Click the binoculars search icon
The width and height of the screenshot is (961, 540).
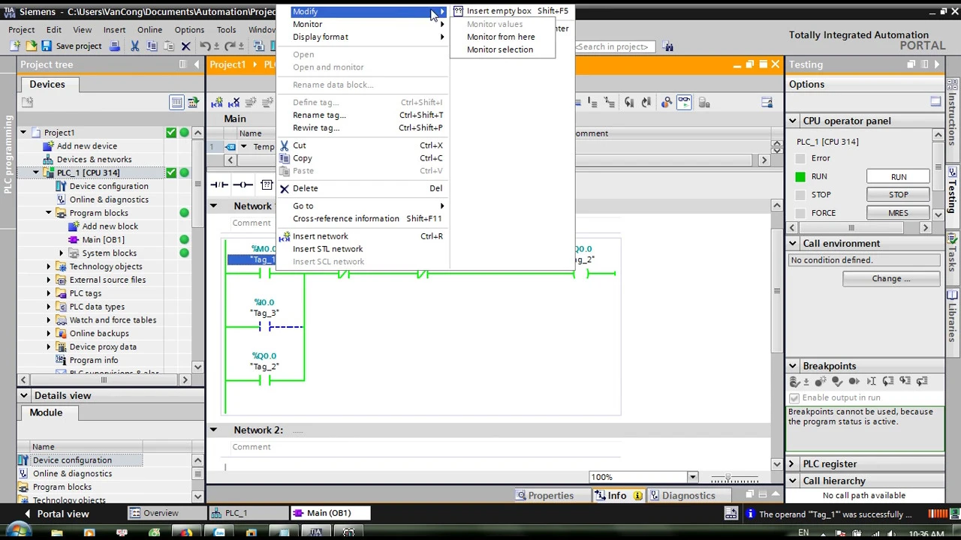click(x=668, y=46)
